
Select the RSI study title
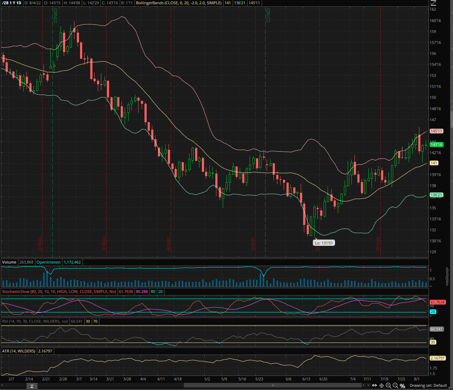(x=35, y=321)
